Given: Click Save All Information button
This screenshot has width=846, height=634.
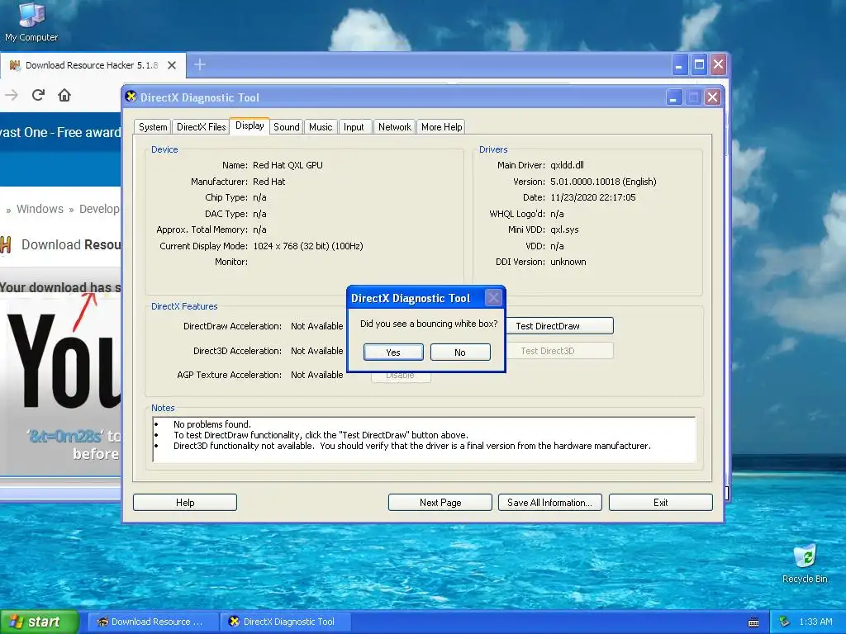Looking at the screenshot, I should click(549, 502).
